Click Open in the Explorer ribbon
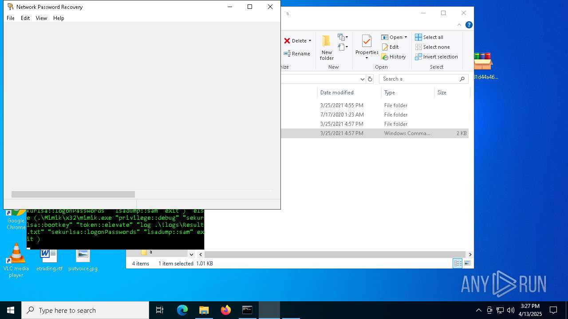568x319 pixels. pos(392,37)
